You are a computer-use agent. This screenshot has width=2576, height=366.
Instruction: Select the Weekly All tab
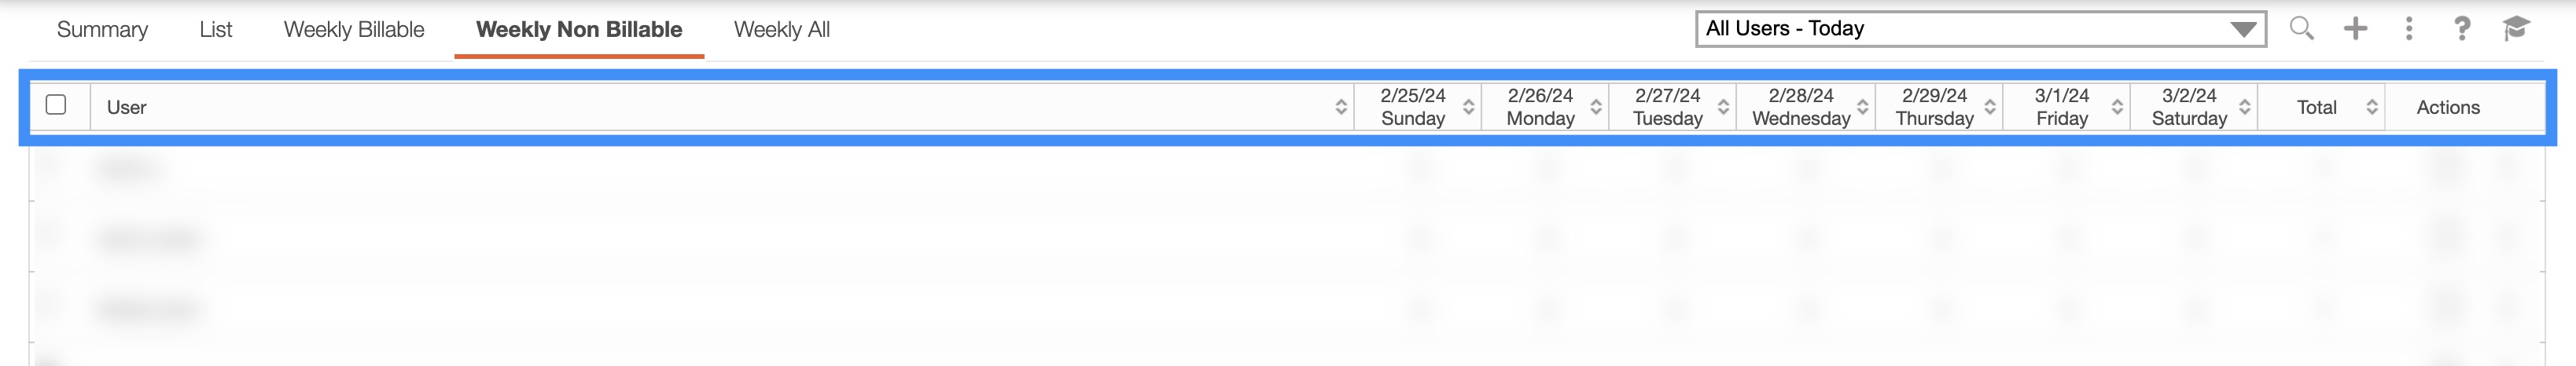click(x=782, y=30)
